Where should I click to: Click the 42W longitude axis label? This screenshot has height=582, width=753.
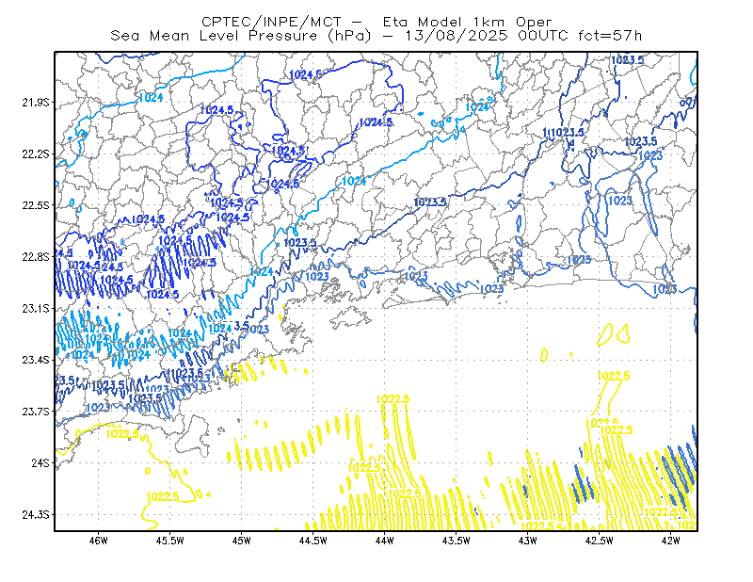(x=670, y=541)
